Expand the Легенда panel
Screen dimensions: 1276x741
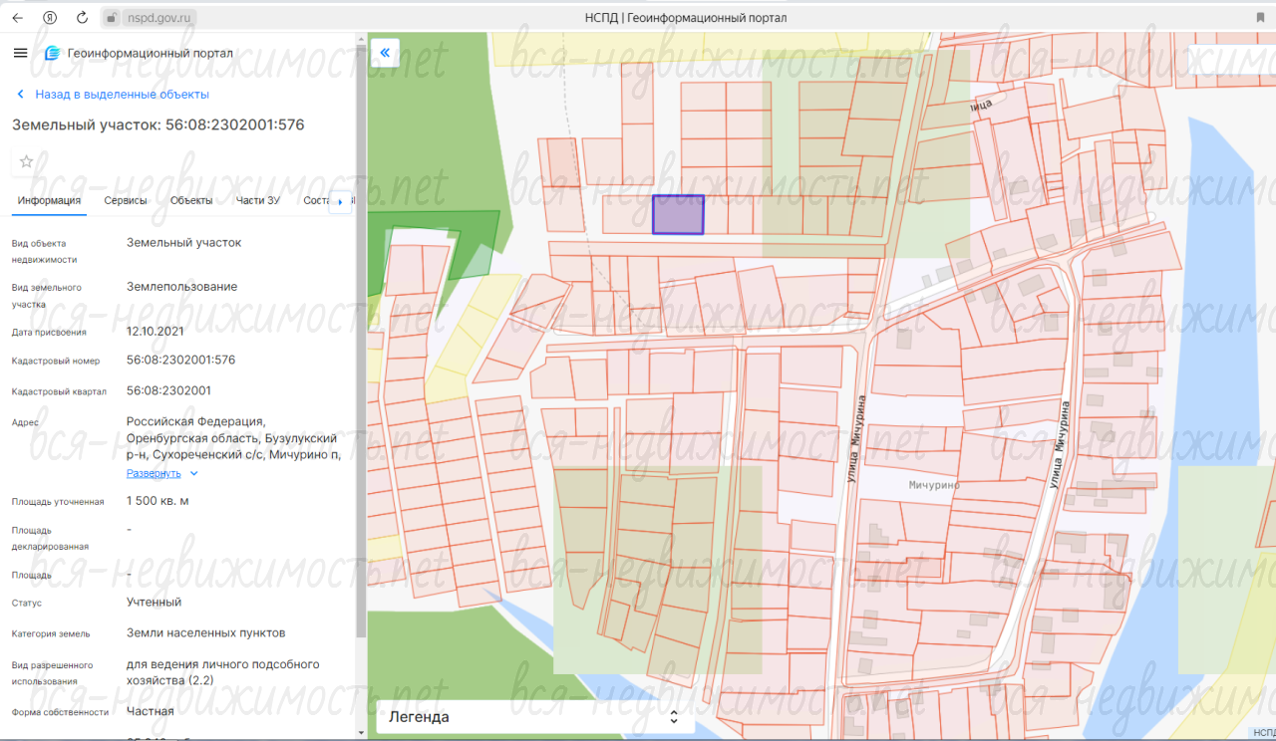coord(674,717)
